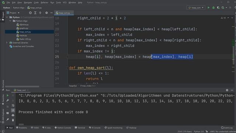The height and width of the screenshot is (133, 236).
Task: Open the heap_sort run configuration dropdown
Action: point(196,7)
